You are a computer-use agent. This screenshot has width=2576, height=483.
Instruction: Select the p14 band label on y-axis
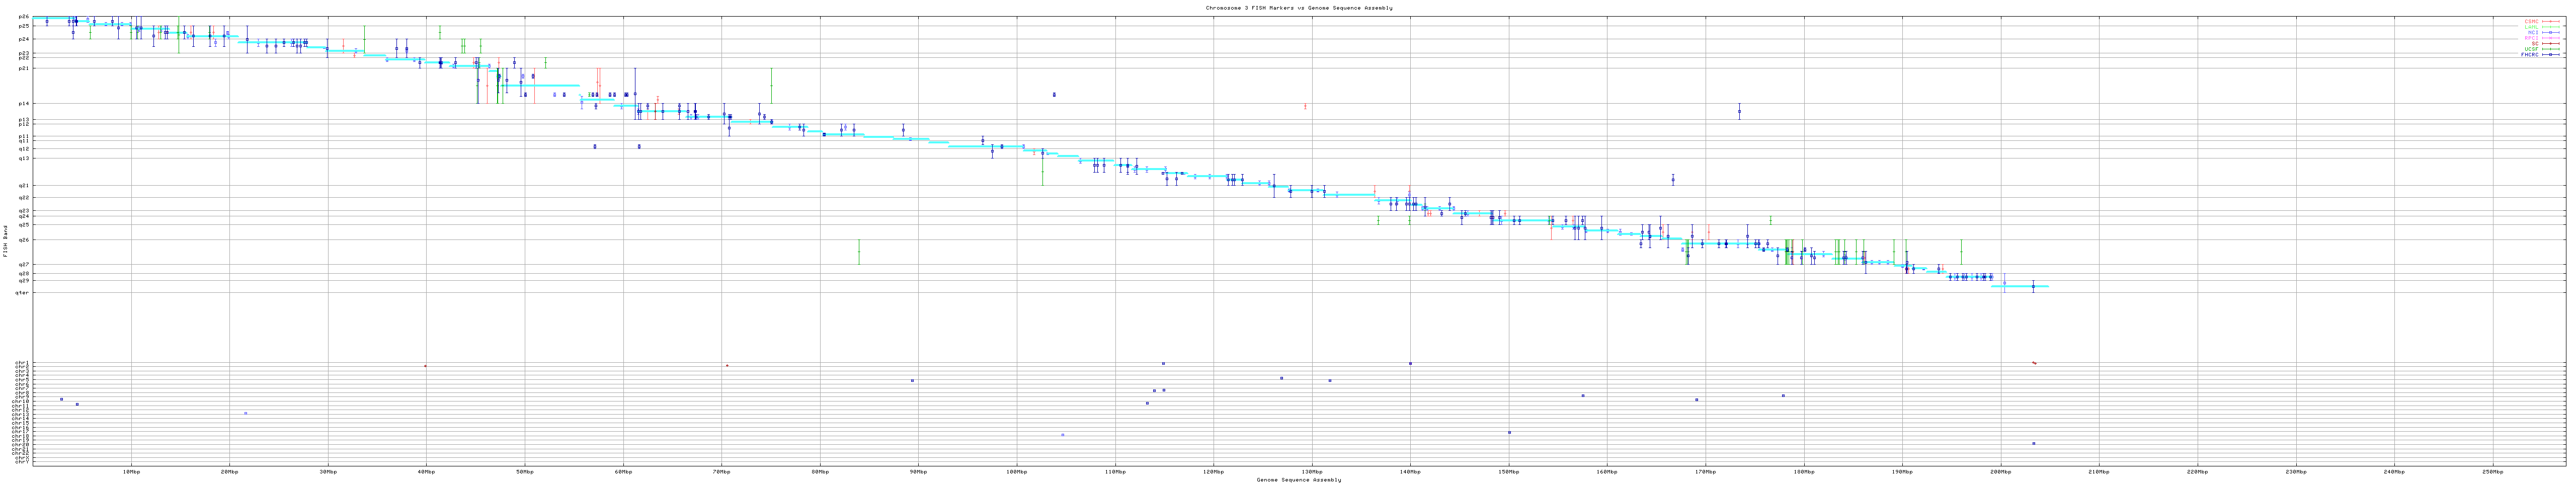point(24,103)
